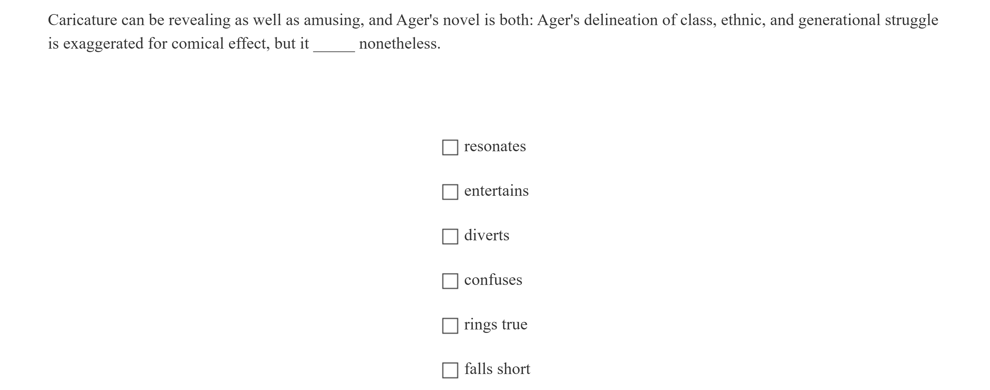Image resolution: width=990 pixels, height=390 pixels.
Task: Click the word 'amusing' in the passage
Action: [333, 20]
